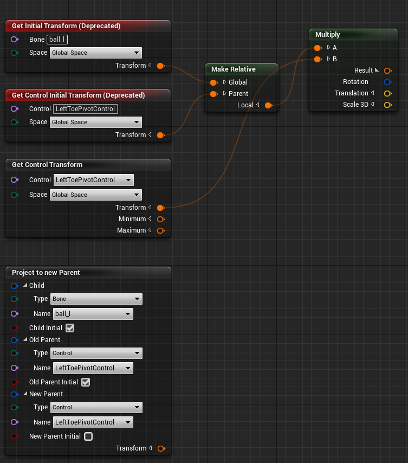Screen dimensions: 408x463
Task: Click the Bone field containing ball_l
Action: coord(57,39)
